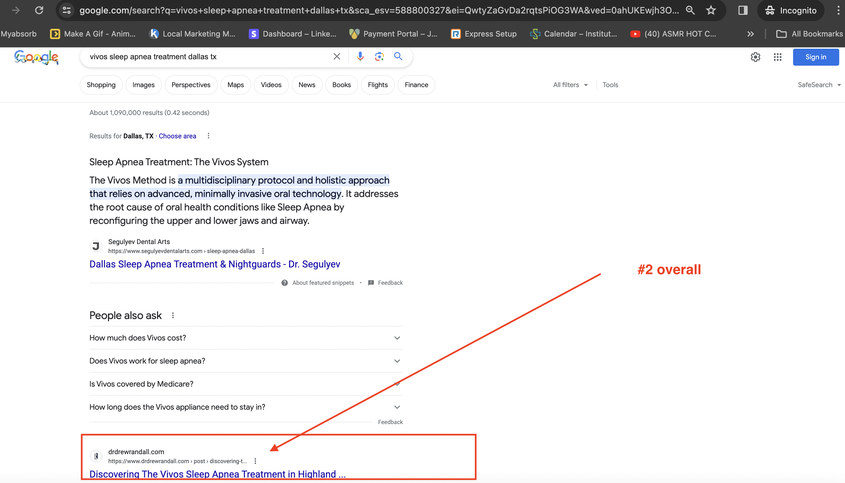Show more bookmarks with the double chevron
Image resolution: width=845 pixels, height=483 pixels.
(x=750, y=34)
